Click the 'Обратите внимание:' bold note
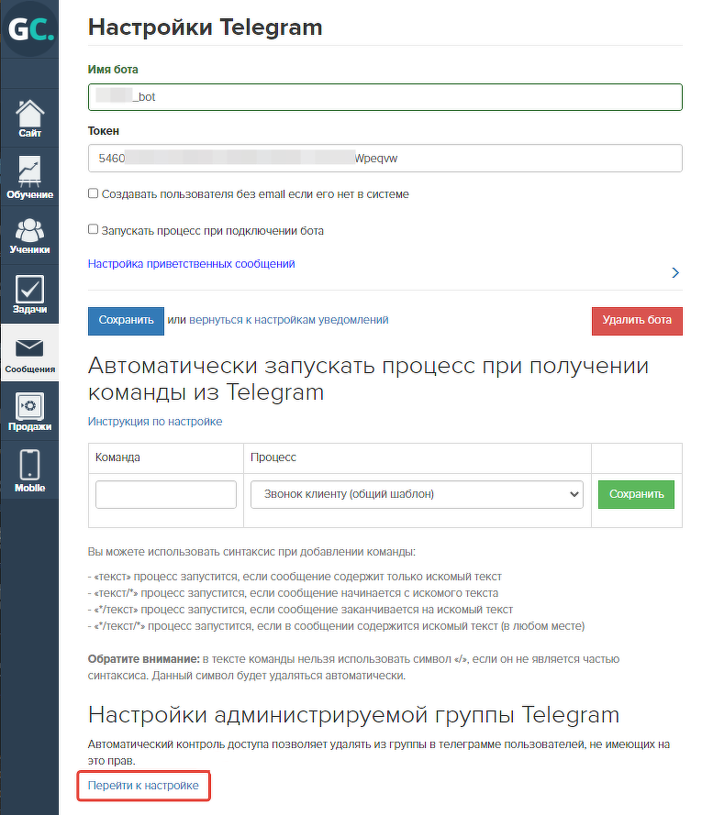The height and width of the screenshot is (815, 702). [144, 659]
